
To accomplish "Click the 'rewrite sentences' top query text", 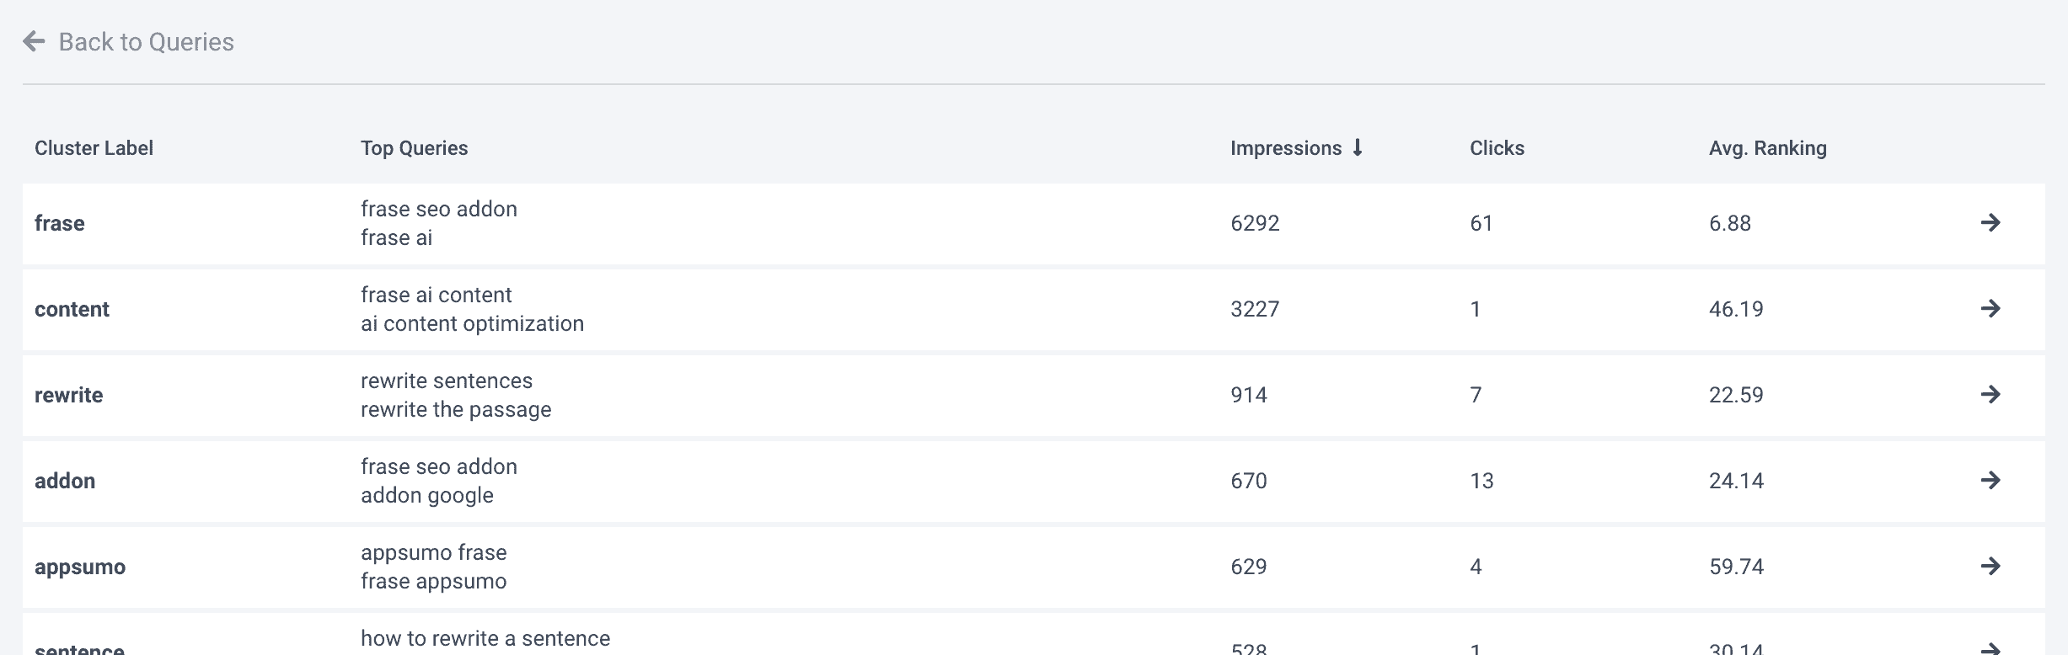I will click(447, 381).
